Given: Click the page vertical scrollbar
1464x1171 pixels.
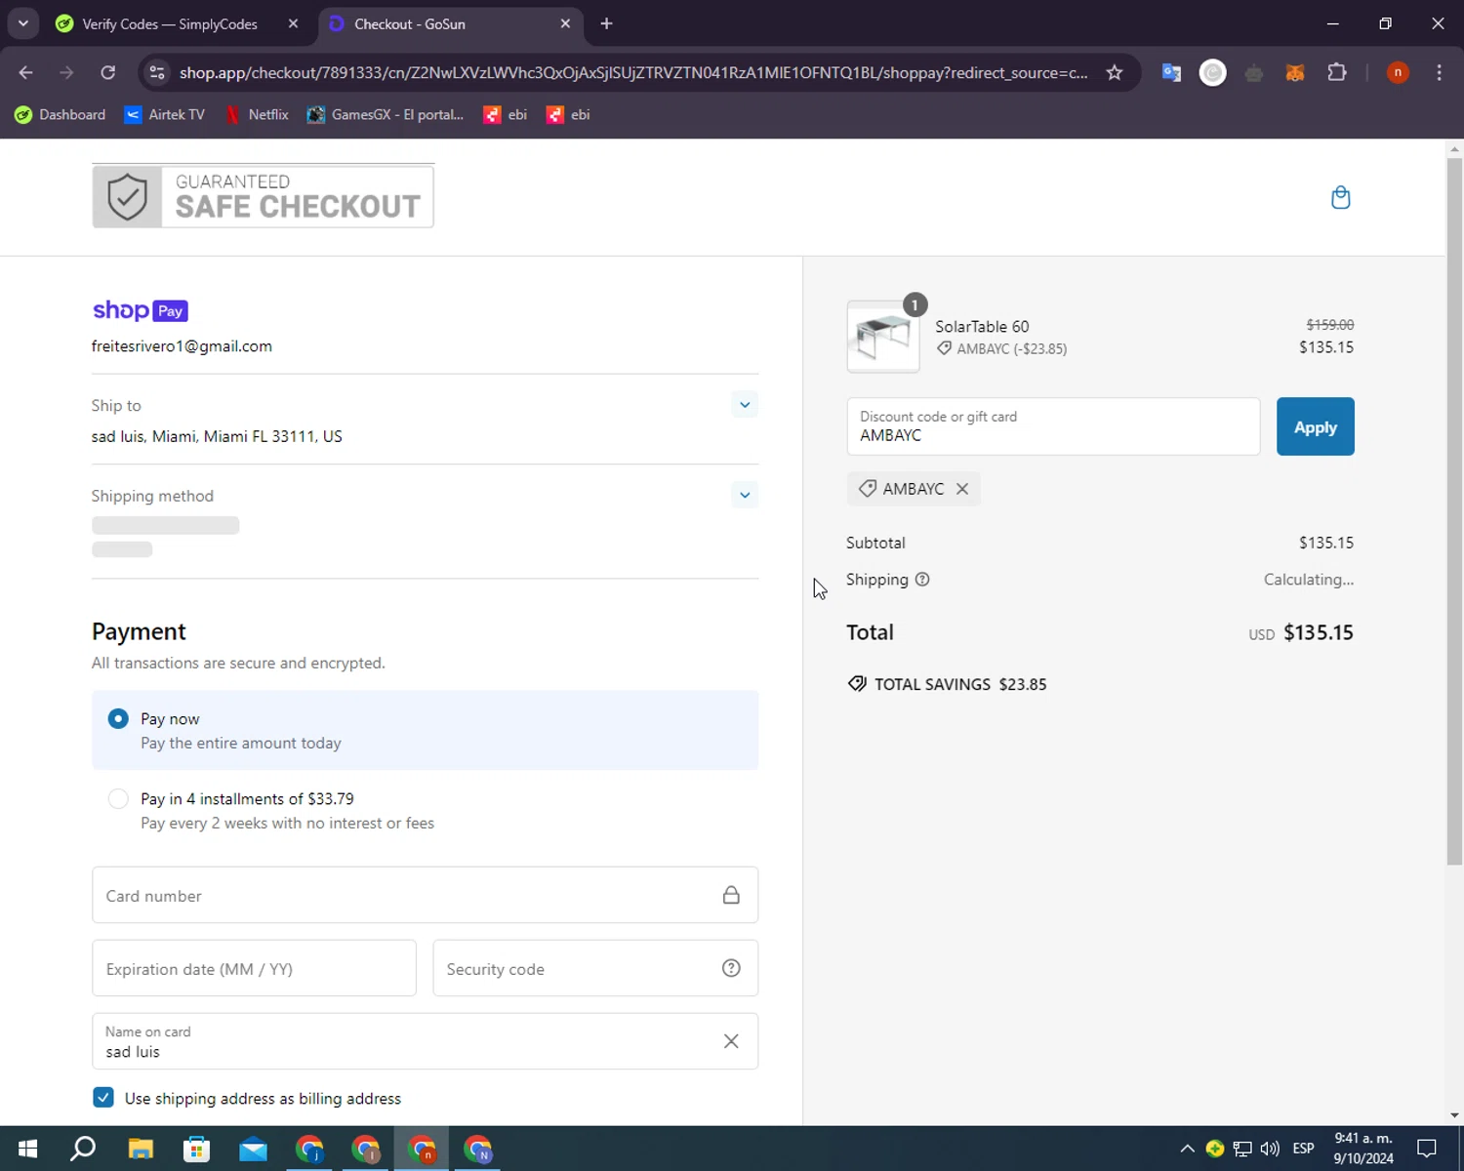Looking at the screenshot, I should 1454,511.
